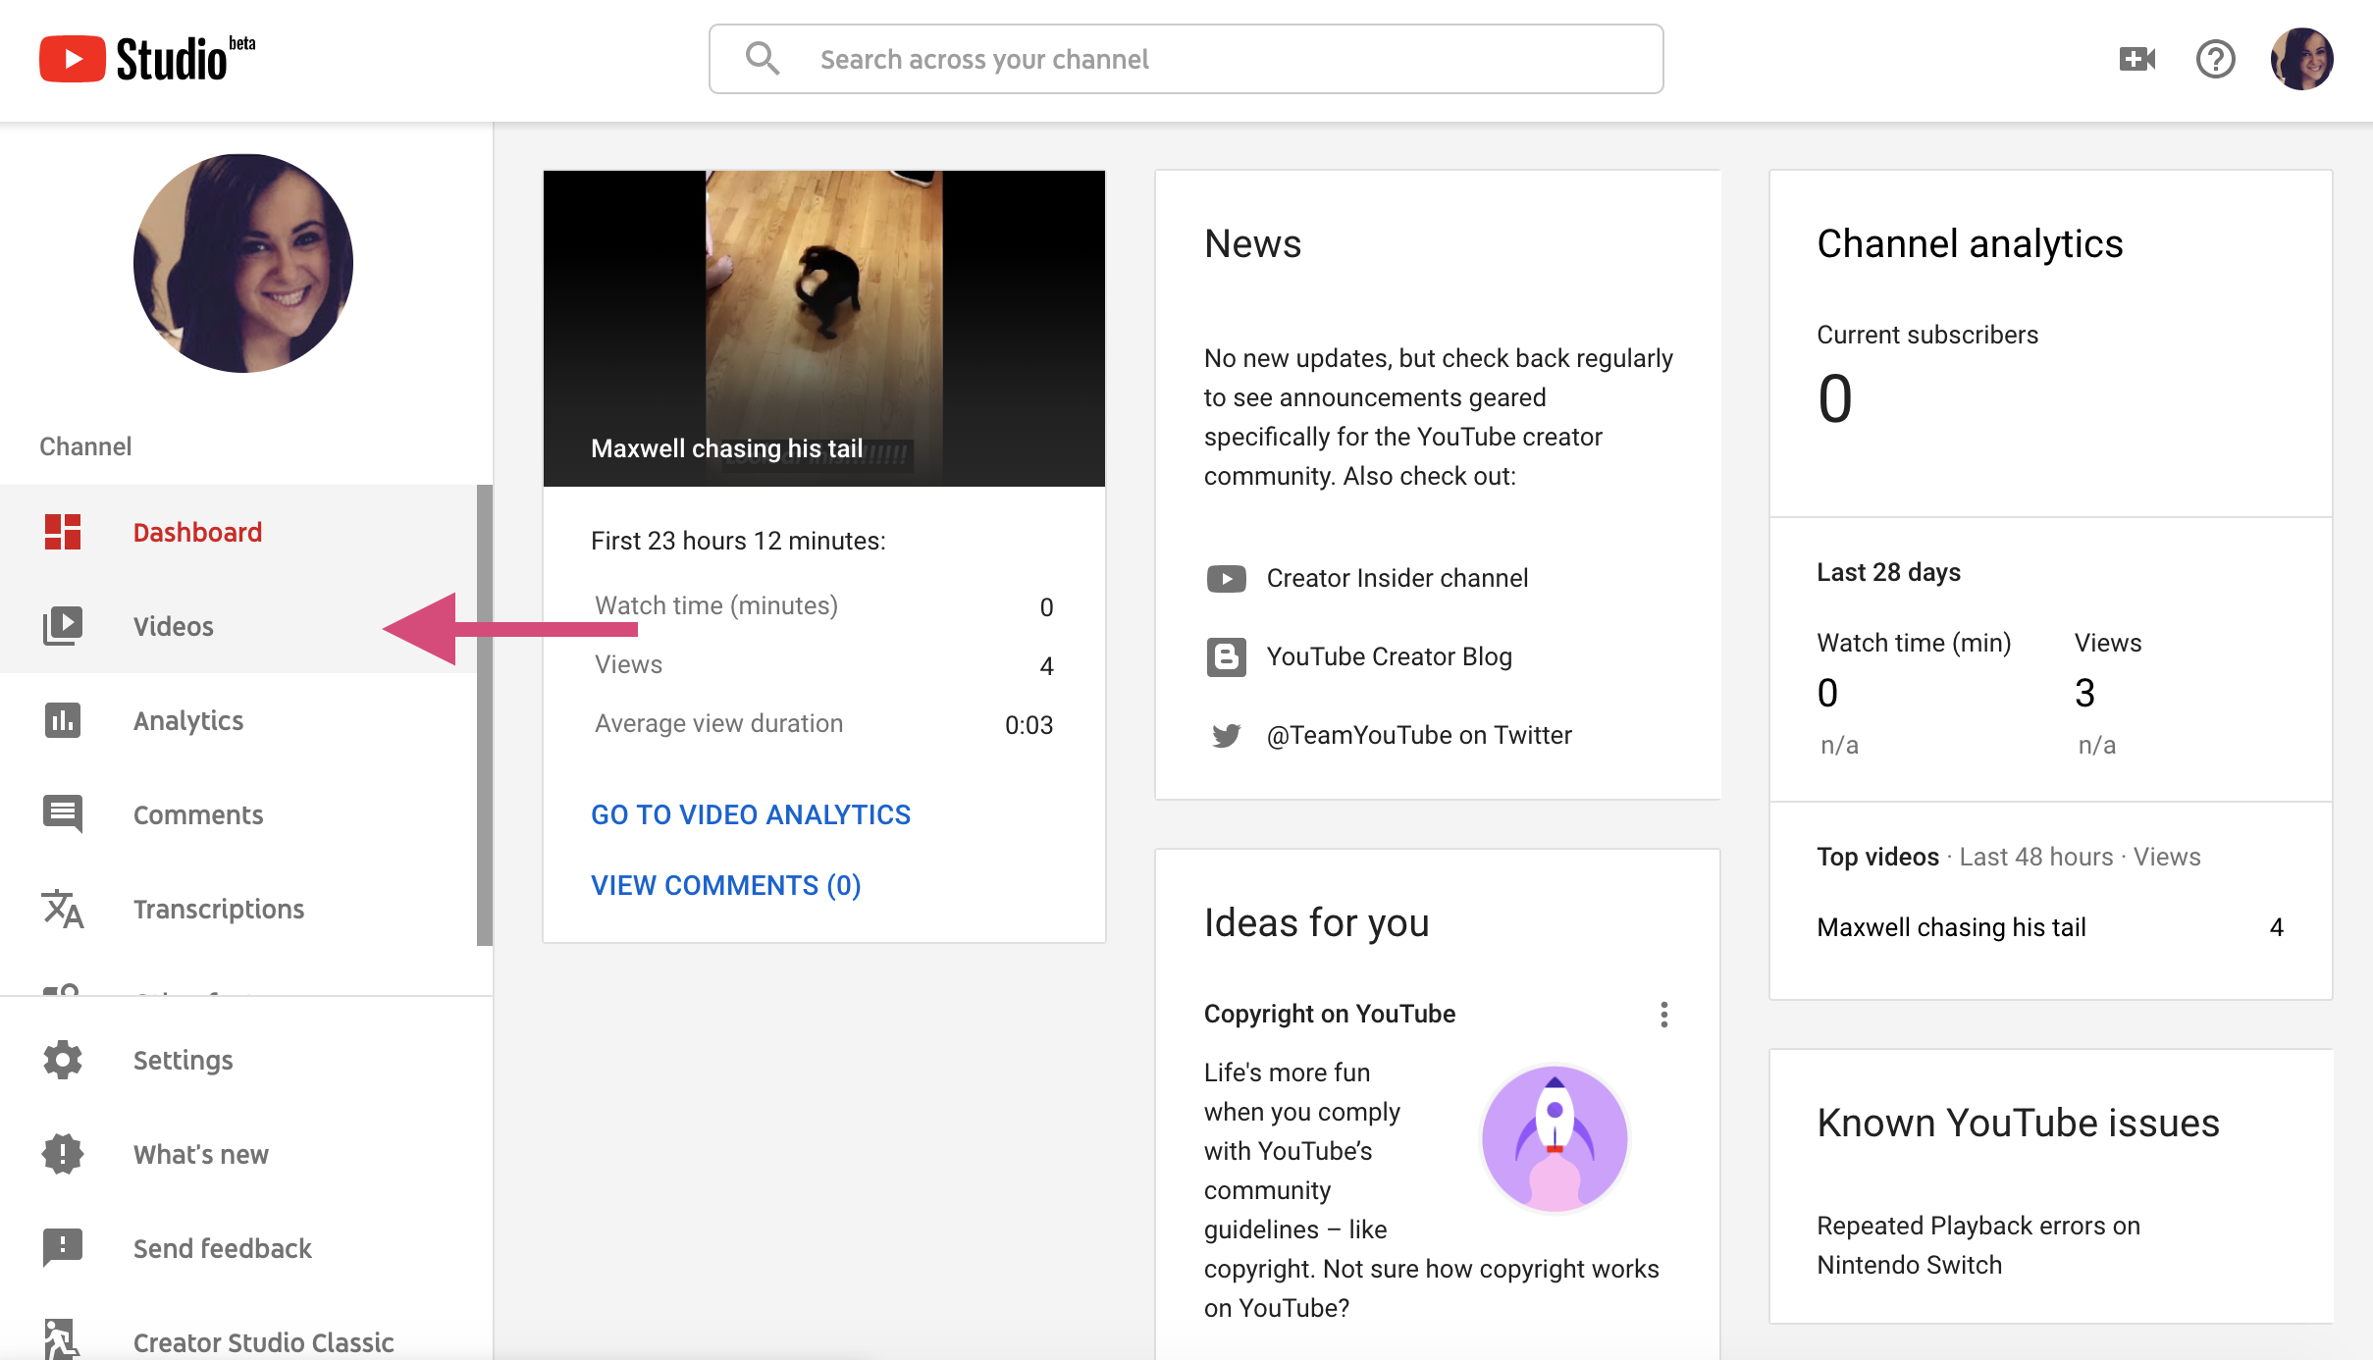2373x1360 pixels.
Task: Open @TeamYouTube on Twitter link
Action: [1419, 735]
